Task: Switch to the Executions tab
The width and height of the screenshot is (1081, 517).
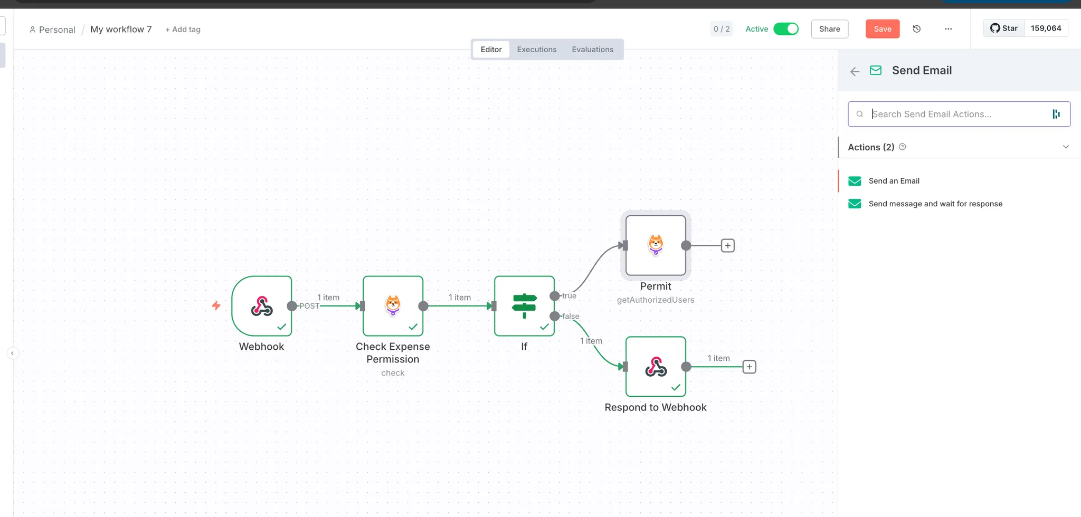Action: pos(536,50)
